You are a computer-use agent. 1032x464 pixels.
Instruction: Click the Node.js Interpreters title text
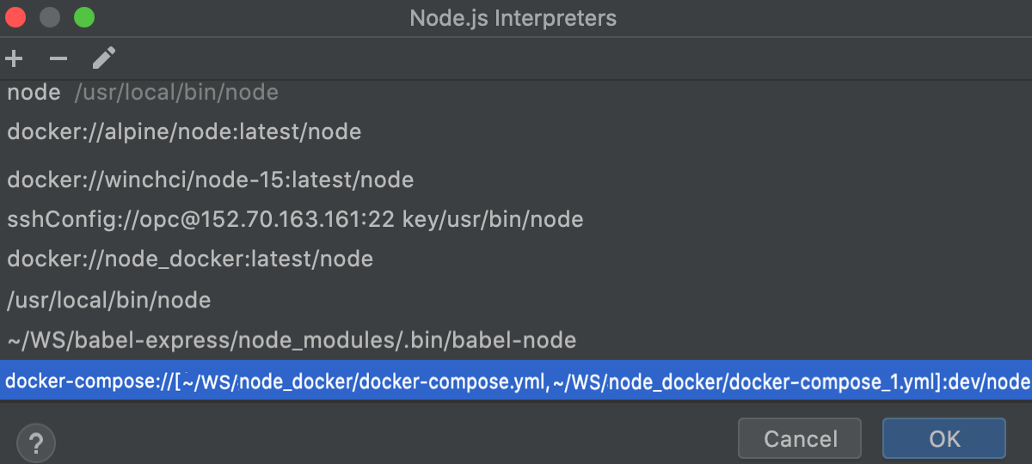tap(513, 18)
